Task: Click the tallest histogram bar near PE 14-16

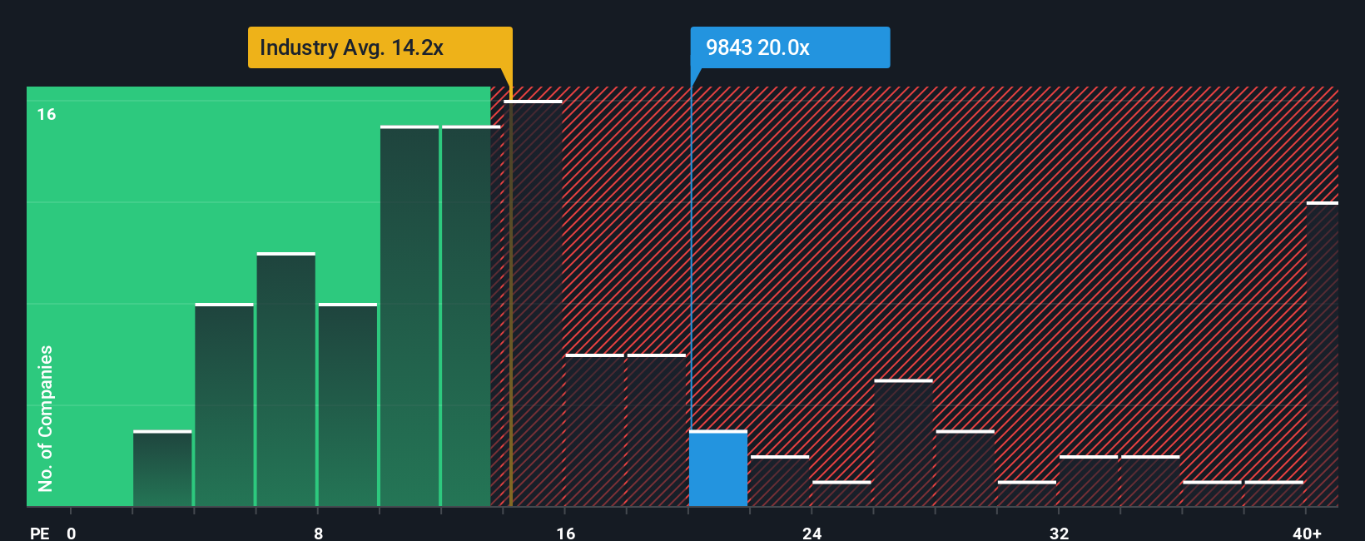Action: tap(533, 304)
